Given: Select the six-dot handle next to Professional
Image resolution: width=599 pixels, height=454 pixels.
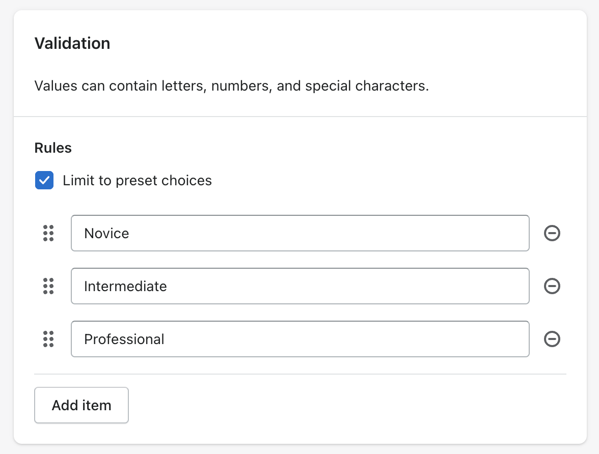Looking at the screenshot, I should pyautogui.click(x=48, y=339).
